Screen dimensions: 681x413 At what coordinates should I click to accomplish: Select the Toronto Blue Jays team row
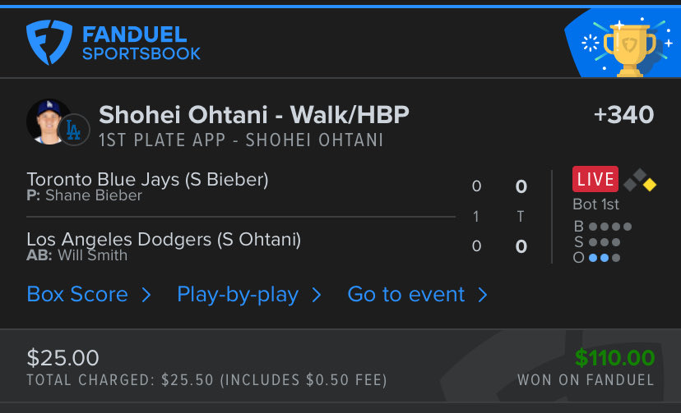tap(241, 186)
